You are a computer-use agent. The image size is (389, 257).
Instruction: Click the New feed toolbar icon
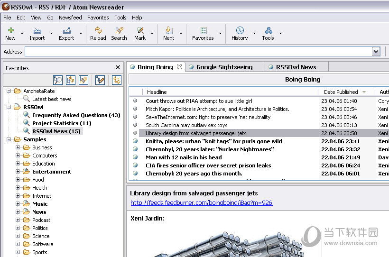pyautogui.click(x=10, y=30)
